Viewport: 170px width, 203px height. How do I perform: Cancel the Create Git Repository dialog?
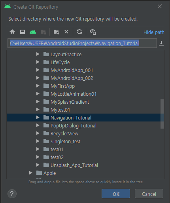(x=149, y=194)
